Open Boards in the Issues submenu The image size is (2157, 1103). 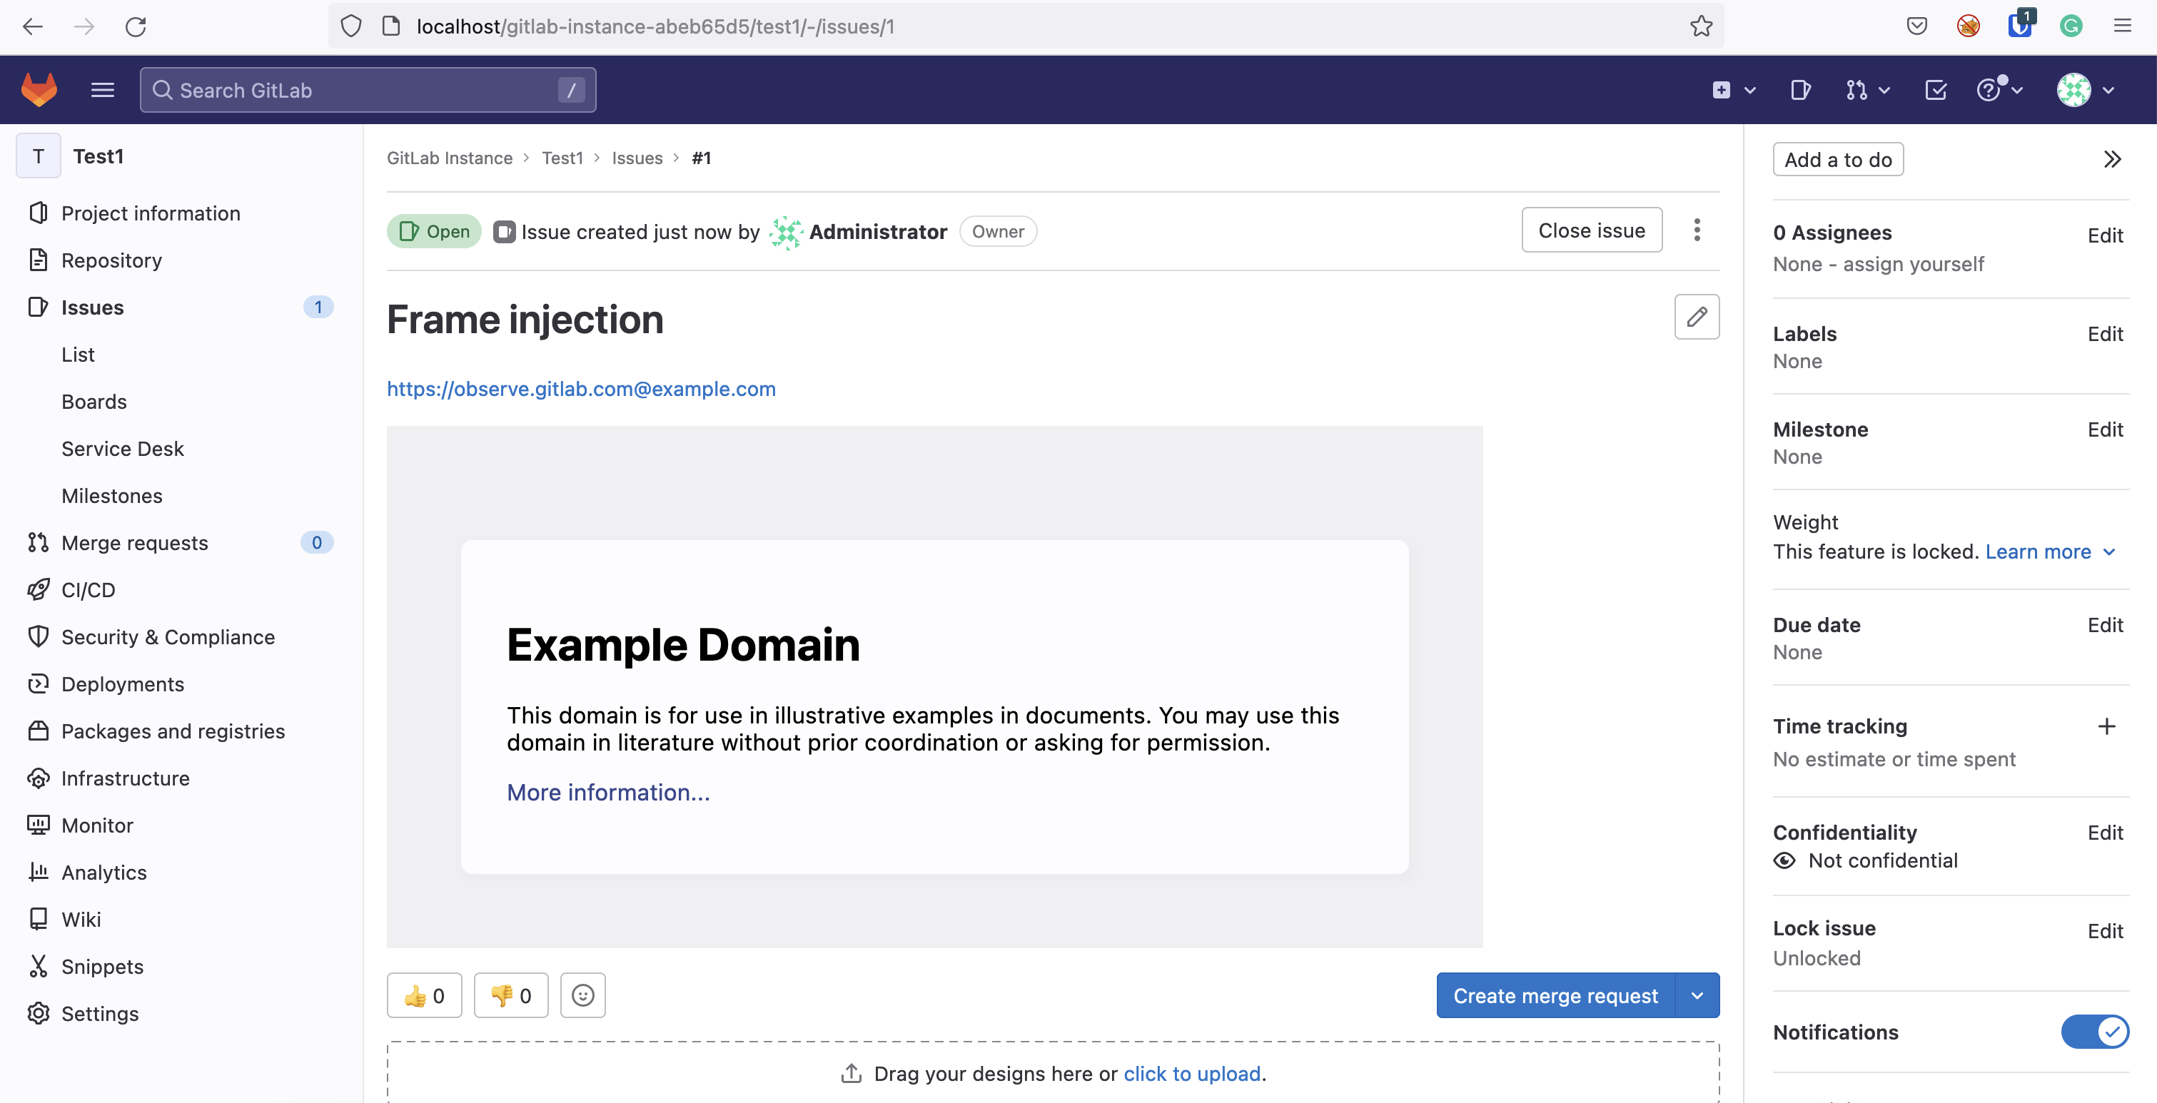[x=94, y=402]
